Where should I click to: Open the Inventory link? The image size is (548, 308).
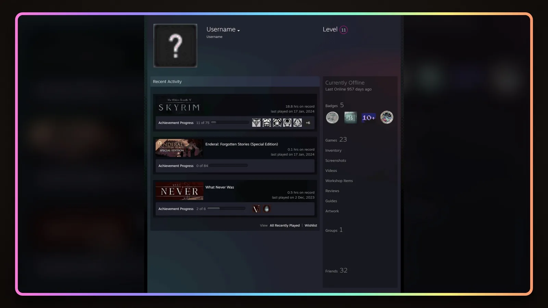point(333,151)
